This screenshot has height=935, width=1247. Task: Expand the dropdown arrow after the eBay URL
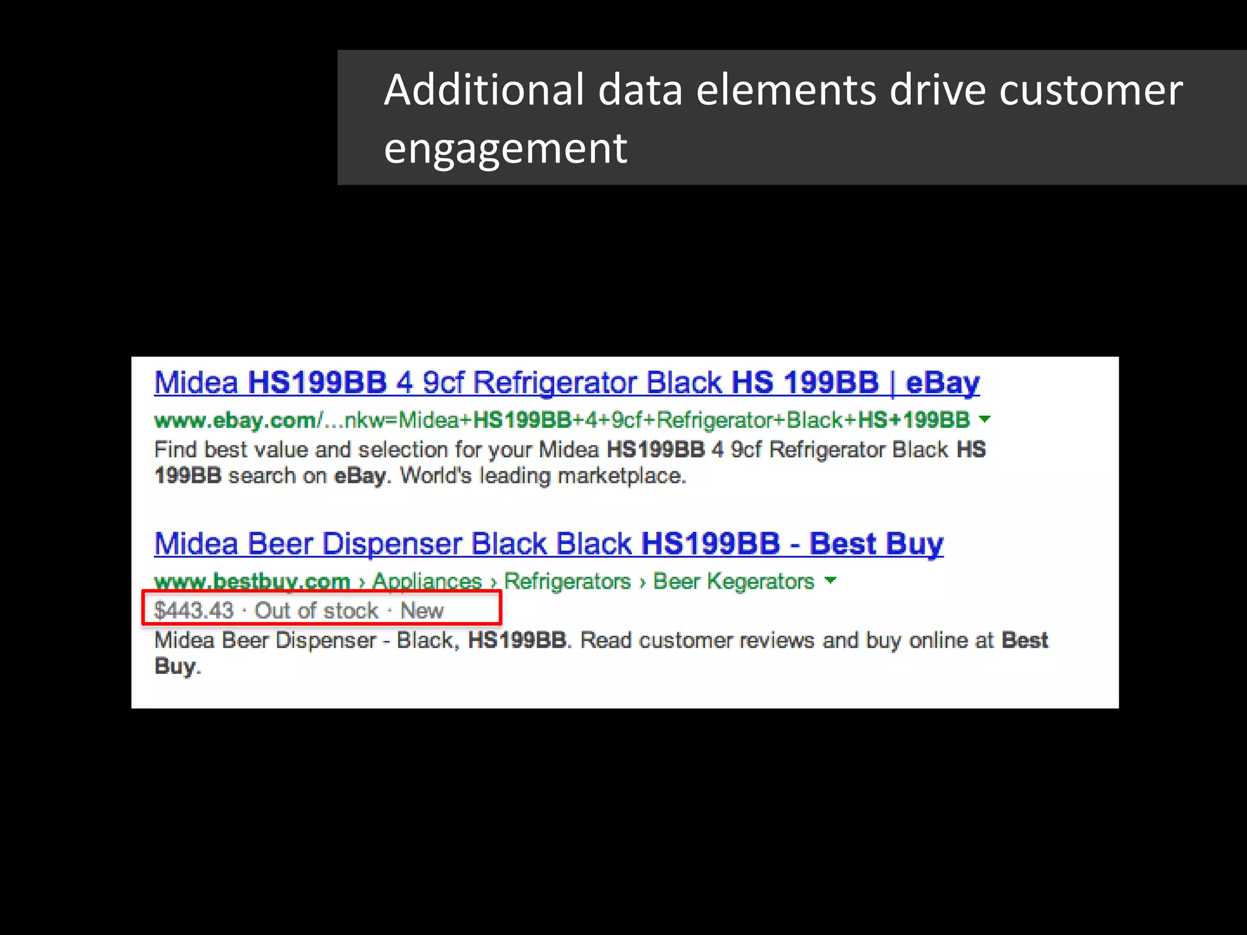[x=985, y=419]
